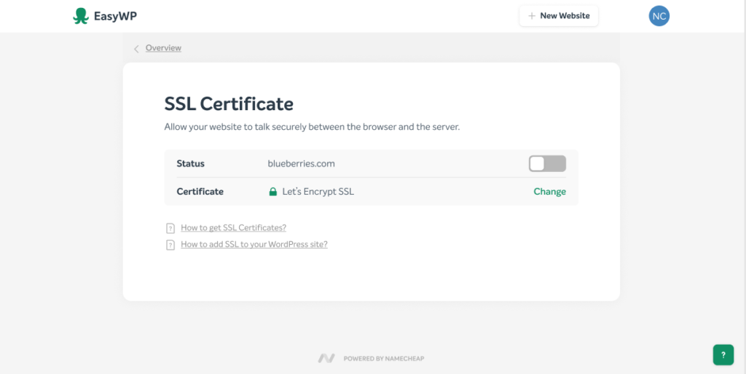Screen dimensions: 746x374
Task: Click the Let's Encrypt SSL certificate name
Action: tap(318, 191)
